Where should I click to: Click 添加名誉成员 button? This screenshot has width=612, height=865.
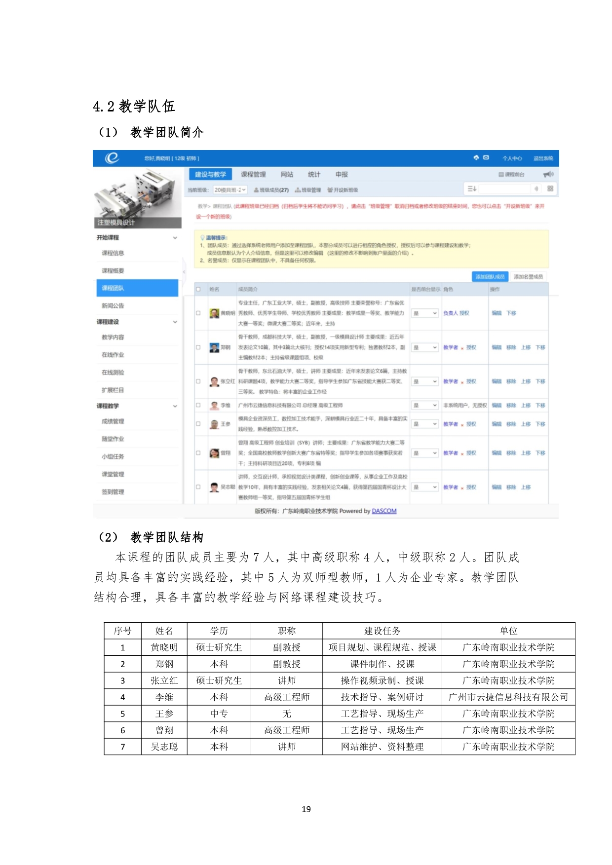[529, 277]
